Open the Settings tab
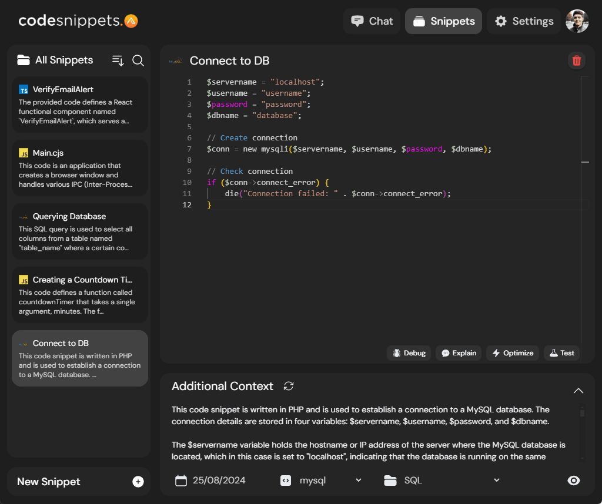The image size is (602, 504). pyautogui.click(x=524, y=21)
